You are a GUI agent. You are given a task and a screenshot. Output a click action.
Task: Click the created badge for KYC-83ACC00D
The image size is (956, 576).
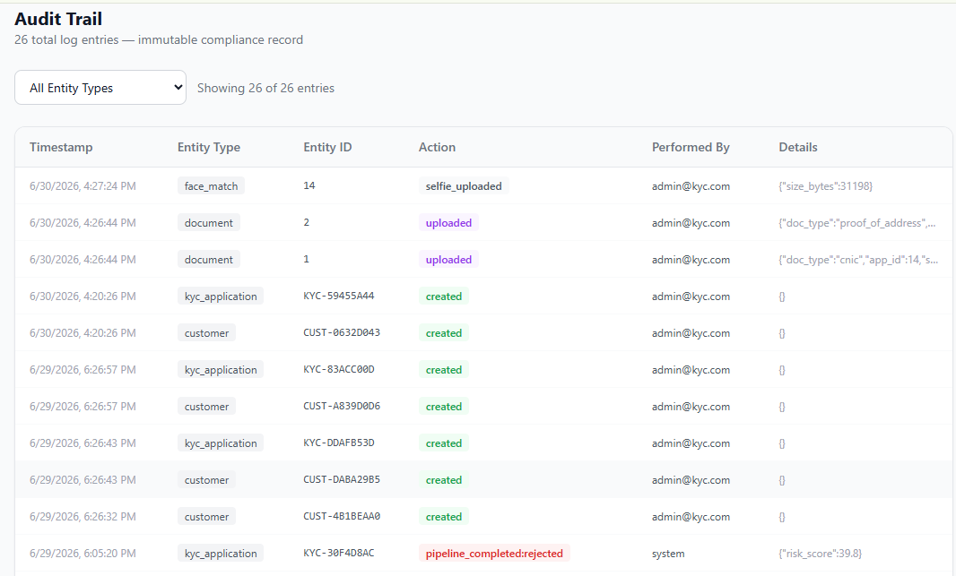(444, 370)
